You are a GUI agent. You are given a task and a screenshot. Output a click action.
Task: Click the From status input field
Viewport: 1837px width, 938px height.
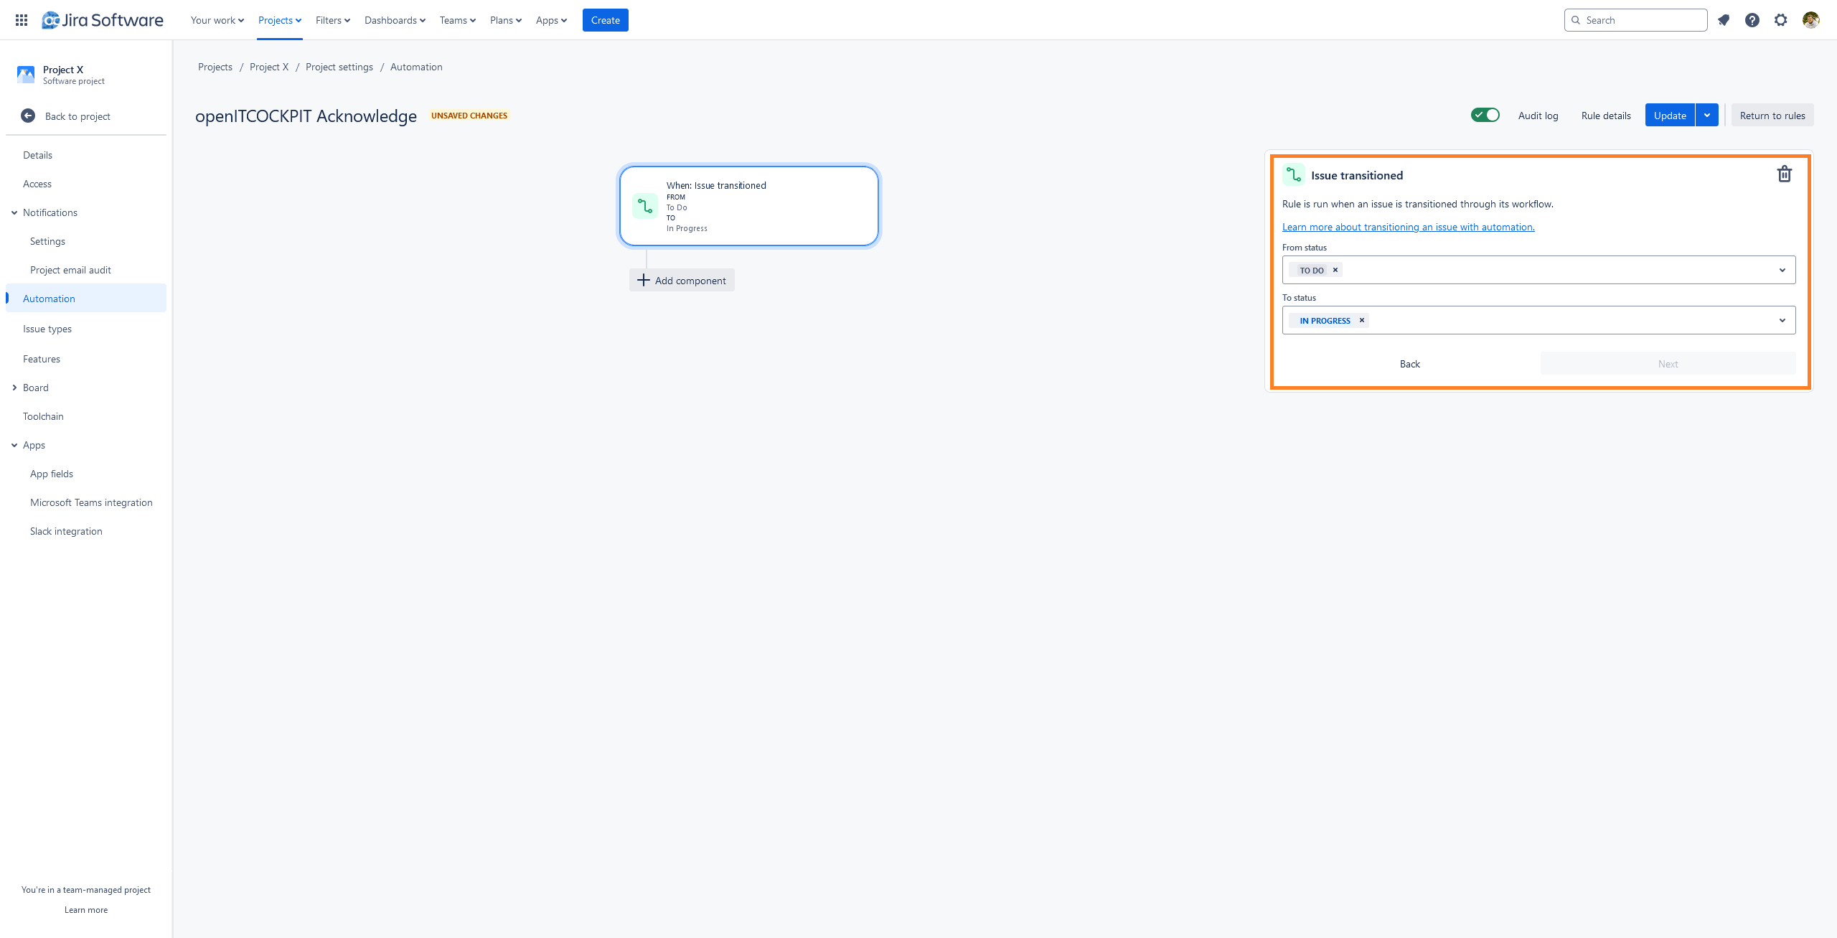tap(1539, 270)
